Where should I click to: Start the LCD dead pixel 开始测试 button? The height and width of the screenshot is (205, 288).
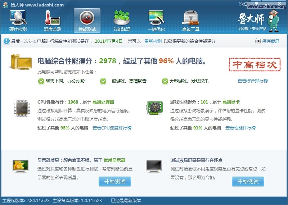click(248, 182)
